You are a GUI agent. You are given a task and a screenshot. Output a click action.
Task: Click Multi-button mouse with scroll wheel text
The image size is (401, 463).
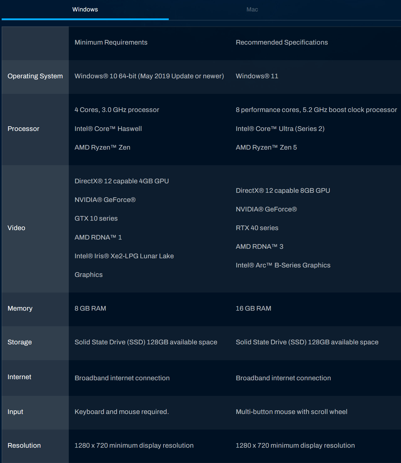click(292, 412)
